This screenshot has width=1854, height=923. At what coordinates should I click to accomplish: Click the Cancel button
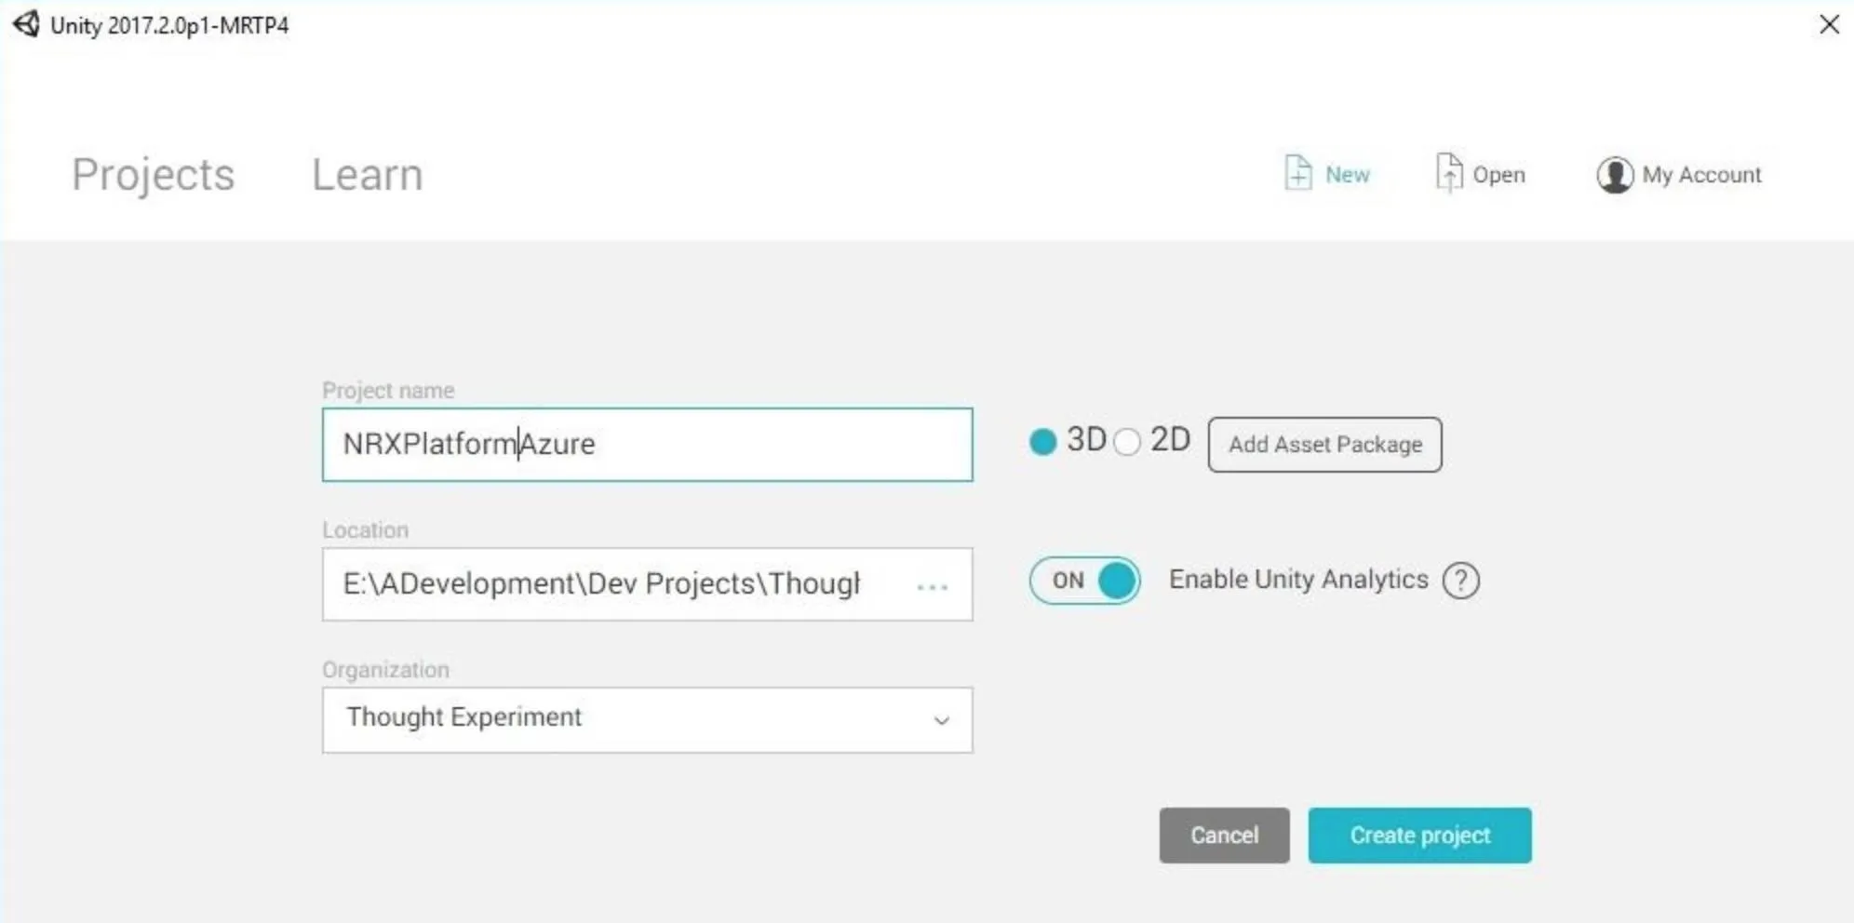(1224, 836)
